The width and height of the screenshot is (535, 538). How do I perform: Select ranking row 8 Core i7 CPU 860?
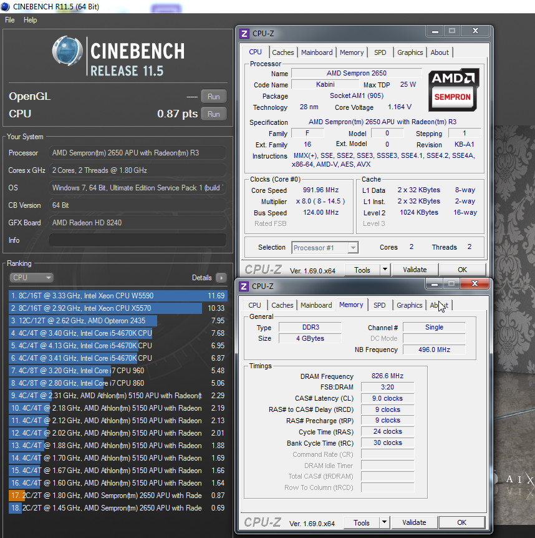(118, 383)
